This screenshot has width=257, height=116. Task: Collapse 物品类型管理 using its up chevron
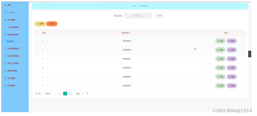pos(25,35)
